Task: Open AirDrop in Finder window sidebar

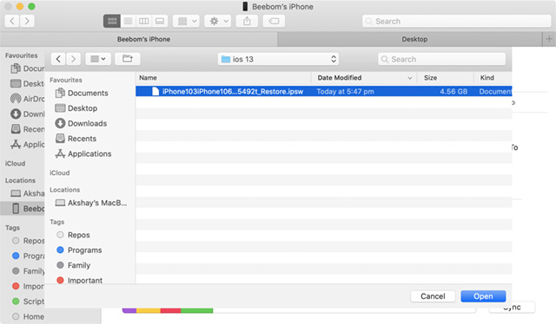Action: [x=28, y=99]
